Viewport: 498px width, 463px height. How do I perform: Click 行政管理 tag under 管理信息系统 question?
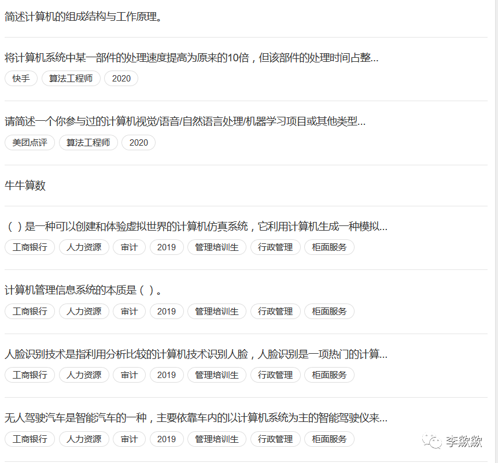(x=275, y=312)
